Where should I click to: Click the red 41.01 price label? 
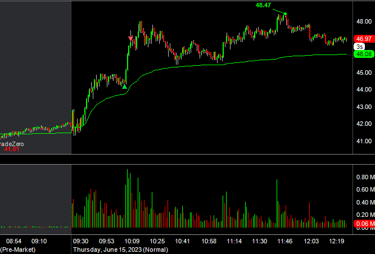pos(11,149)
